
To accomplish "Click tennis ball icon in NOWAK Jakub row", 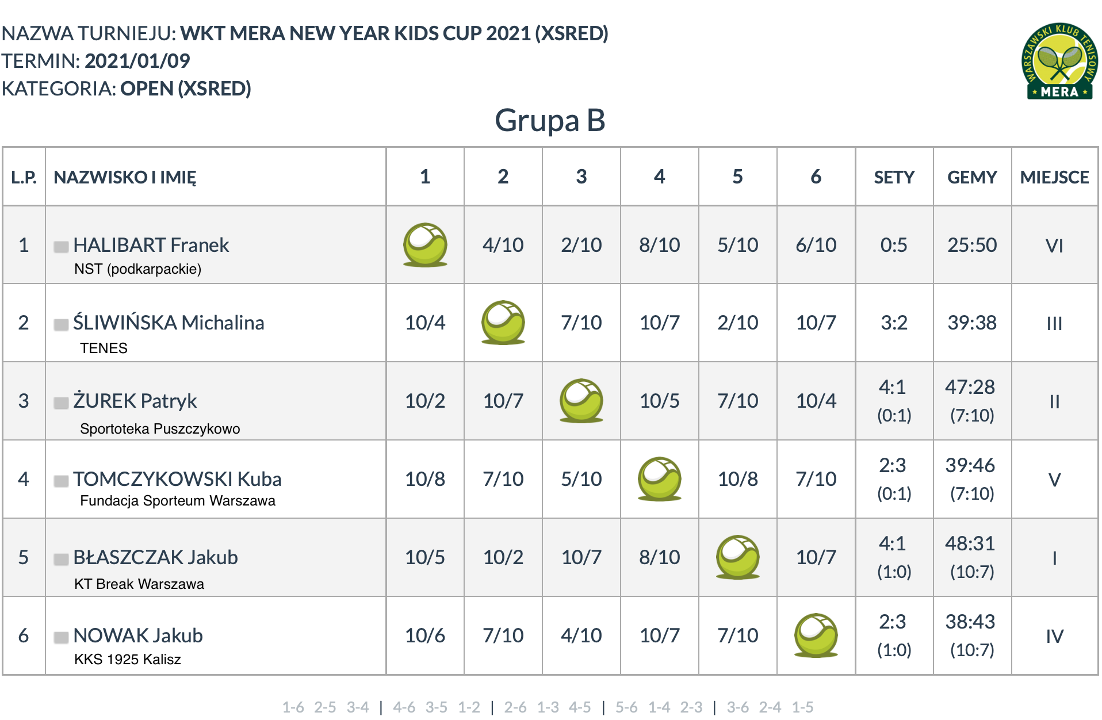I will (x=816, y=635).
